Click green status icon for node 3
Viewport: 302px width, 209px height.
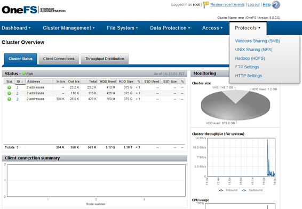9,99
